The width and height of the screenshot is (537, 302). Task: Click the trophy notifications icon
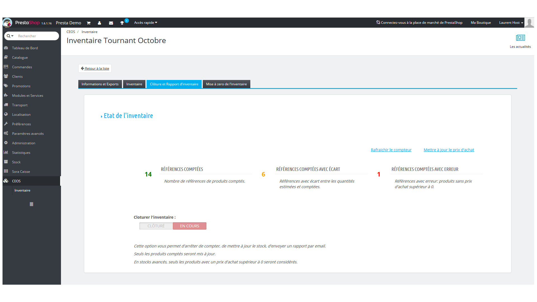click(x=122, y=23)
